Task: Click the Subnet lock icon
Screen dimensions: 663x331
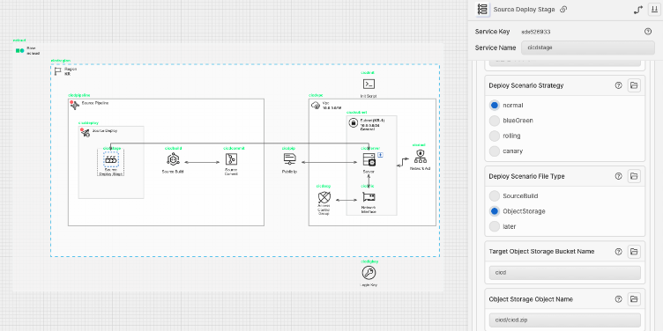Action: 354,123
